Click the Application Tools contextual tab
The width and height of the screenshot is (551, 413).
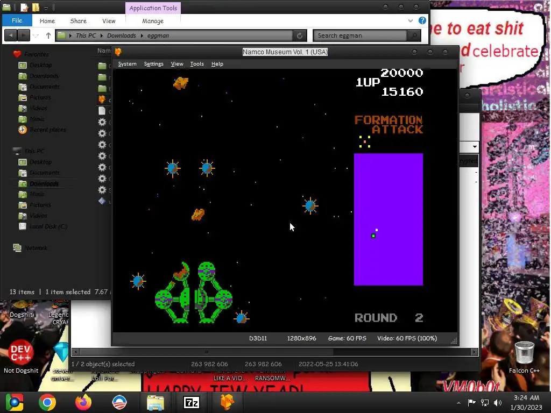coord(153,8)
